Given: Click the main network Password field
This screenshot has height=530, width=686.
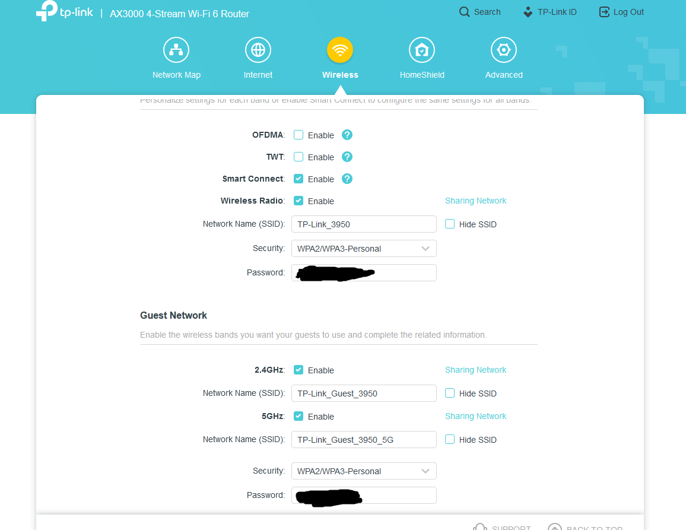Looking at the screenshot, I should (x=364, y=272).
